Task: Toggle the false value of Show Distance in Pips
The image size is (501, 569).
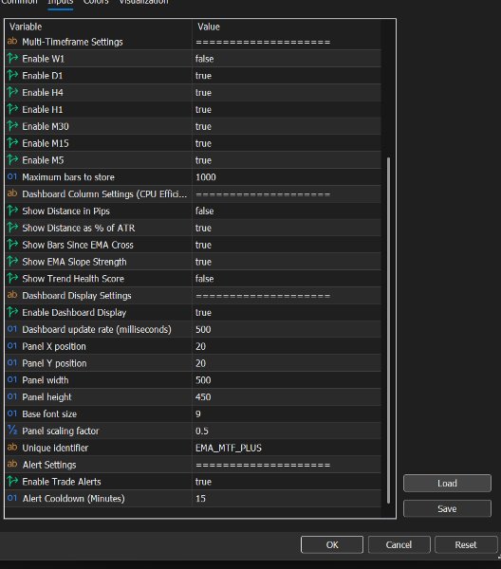Action: [204, 211]
